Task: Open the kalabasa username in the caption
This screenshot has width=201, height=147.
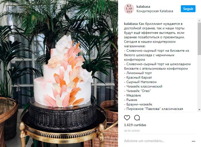Action: (x=131, y=24)
